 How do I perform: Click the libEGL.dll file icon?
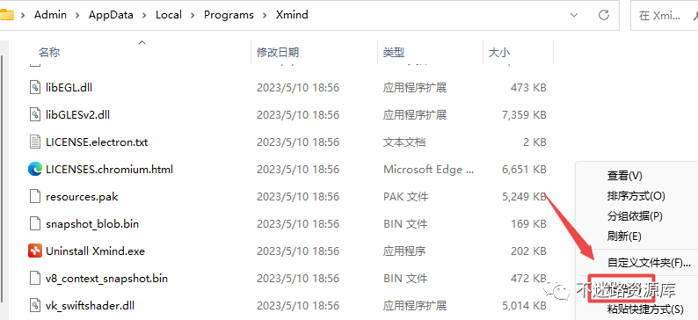[35, 88]
